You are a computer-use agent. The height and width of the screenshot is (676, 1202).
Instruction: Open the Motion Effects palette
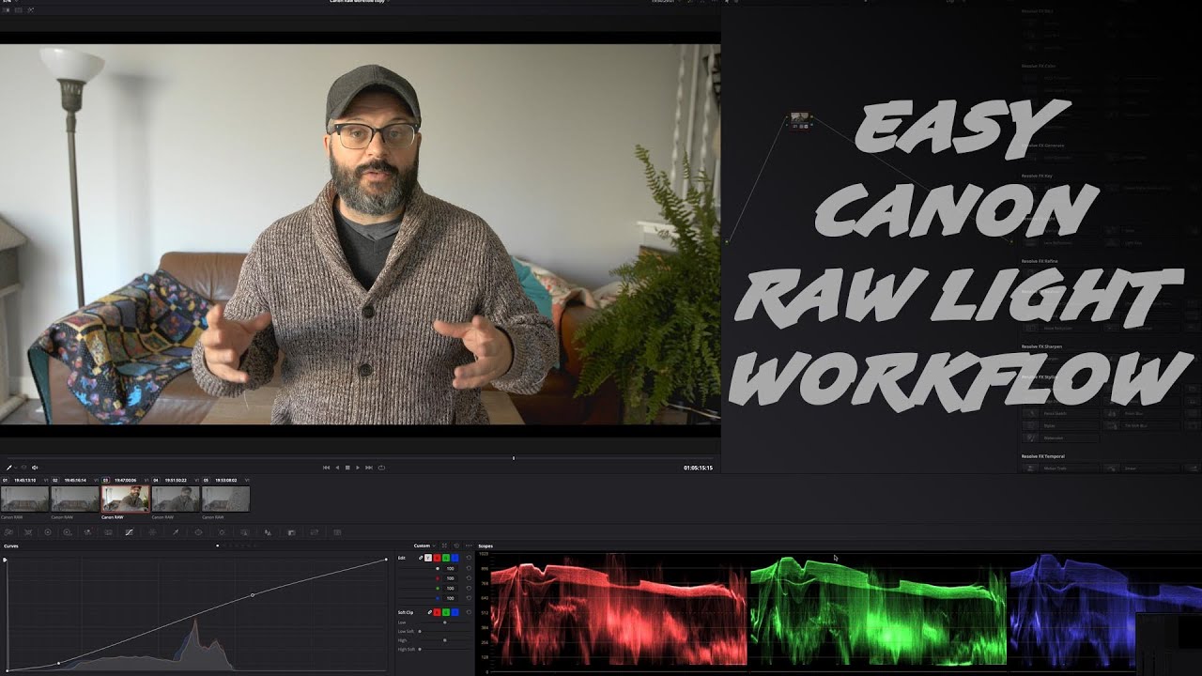(x=109, y=532)
